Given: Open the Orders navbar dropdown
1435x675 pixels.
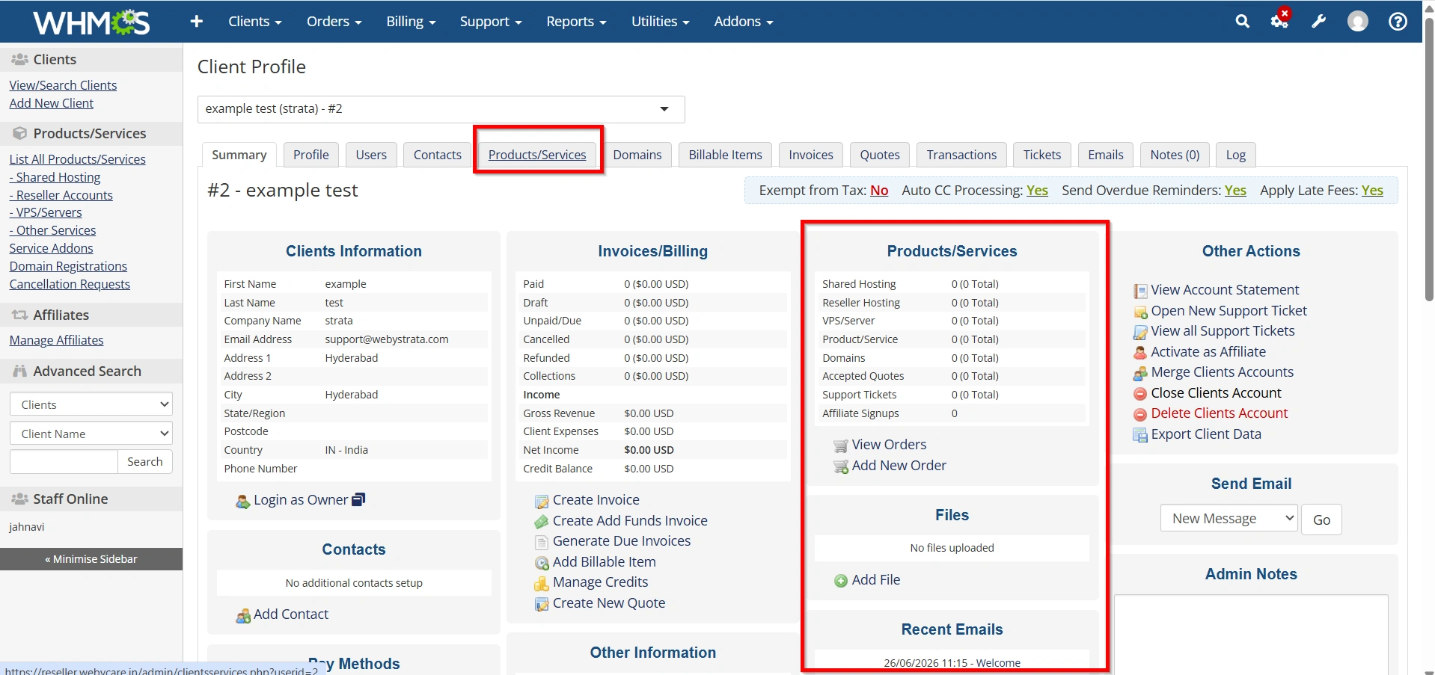Looking at the screenshot, I should click(334, 22).
